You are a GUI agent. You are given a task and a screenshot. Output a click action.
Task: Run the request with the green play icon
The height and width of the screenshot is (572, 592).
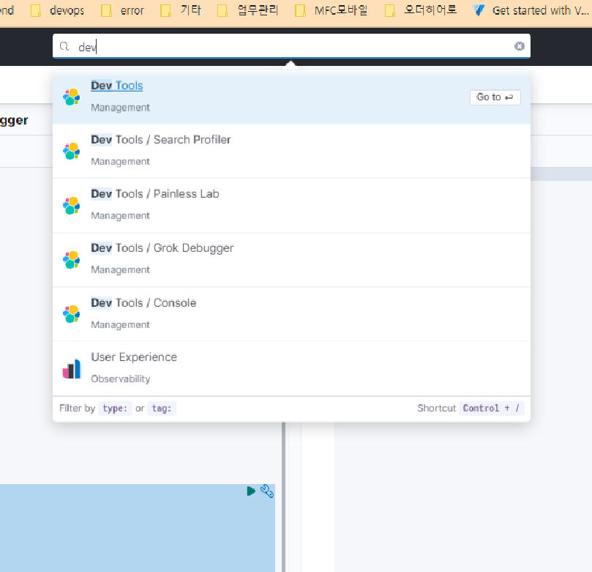tap(251, 491)
